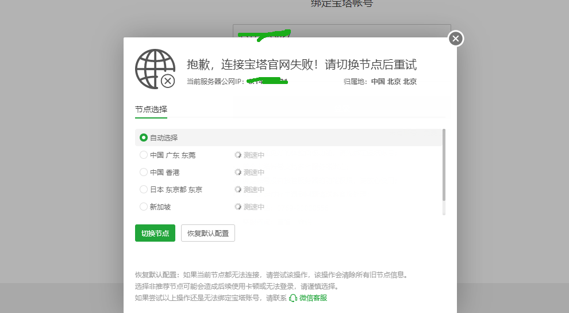Select the 日本 东京都 东京 node
The height and width of the screenshot is (313, 569).
144,189
